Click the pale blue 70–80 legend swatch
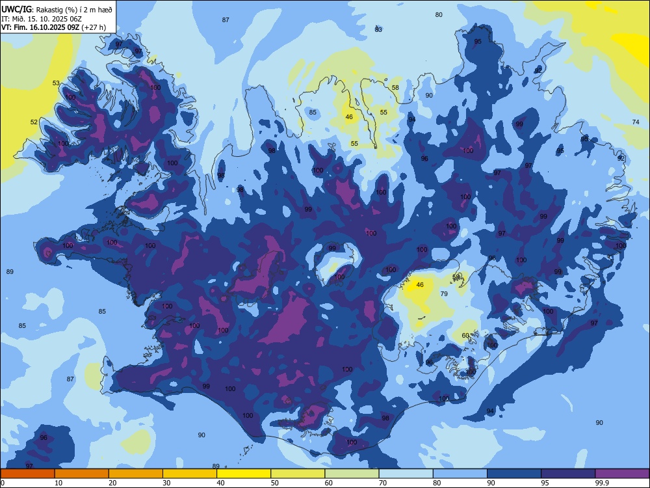Viewport: 650px width, 488px height. point(406,474)
